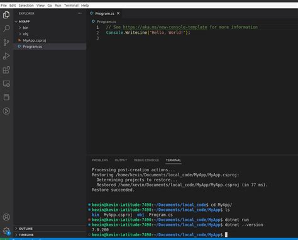298x240 pixels.
Task: Expand the bin folder
Action: click(26, 28)
